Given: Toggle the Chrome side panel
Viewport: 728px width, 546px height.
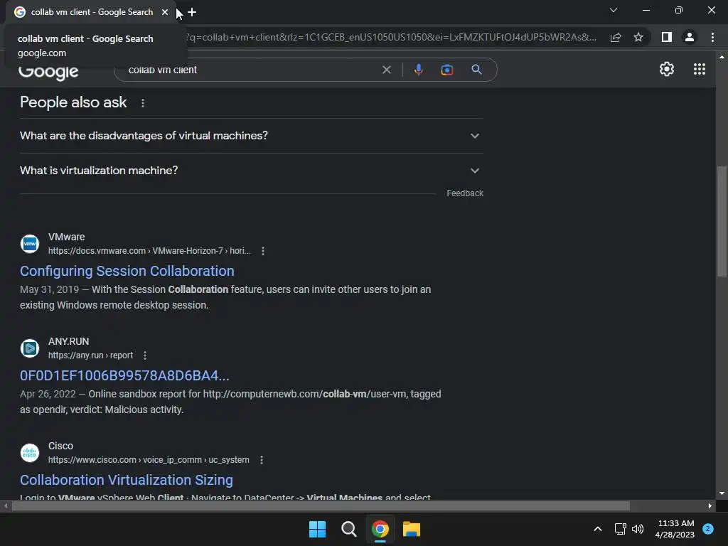Looking at the screenshot, I should pyautogui.click(x=667, y=37).
